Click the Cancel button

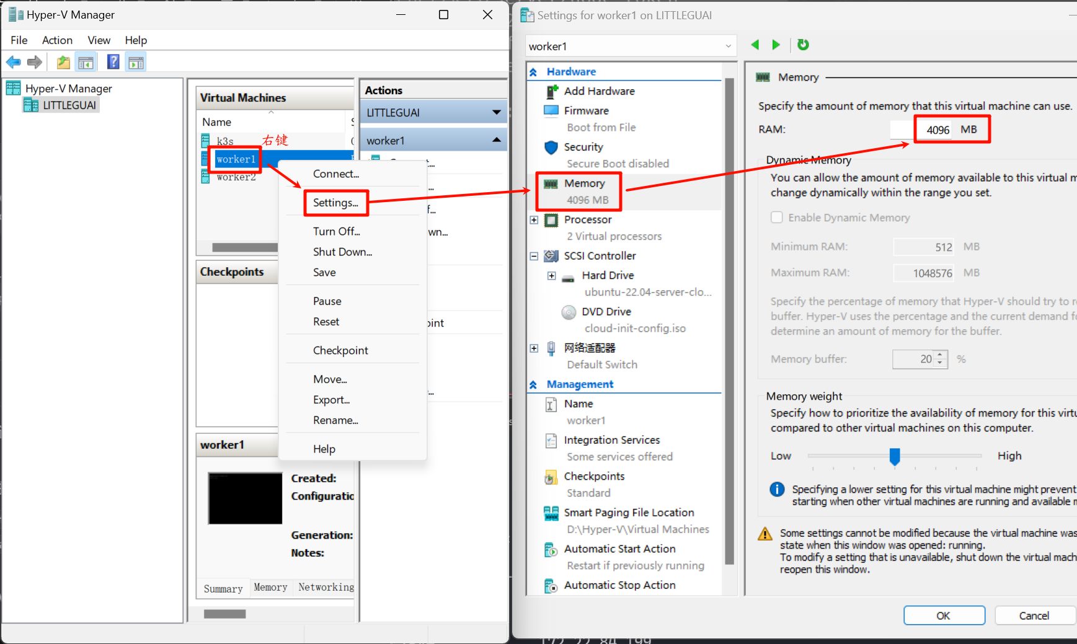point(1034,615)
